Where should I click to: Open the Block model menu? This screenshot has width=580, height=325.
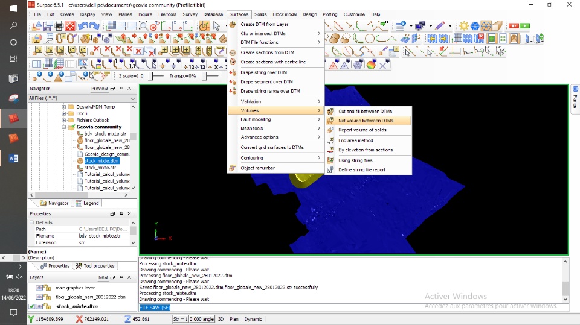point(285,14)
